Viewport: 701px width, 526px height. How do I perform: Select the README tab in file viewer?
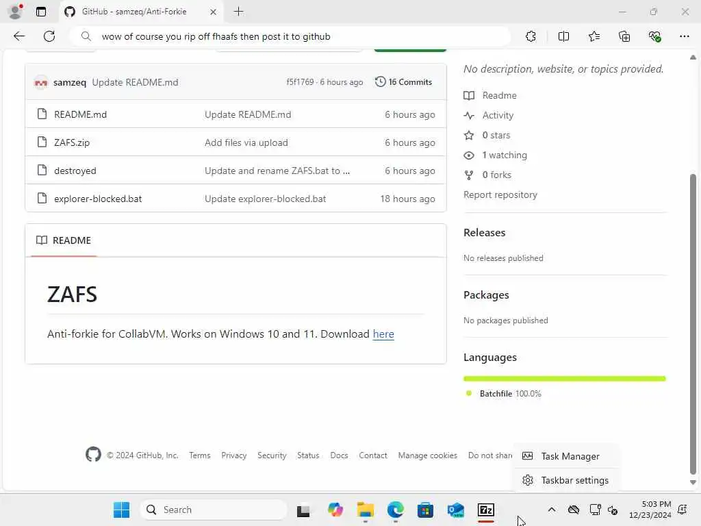(x=64, y=240)
